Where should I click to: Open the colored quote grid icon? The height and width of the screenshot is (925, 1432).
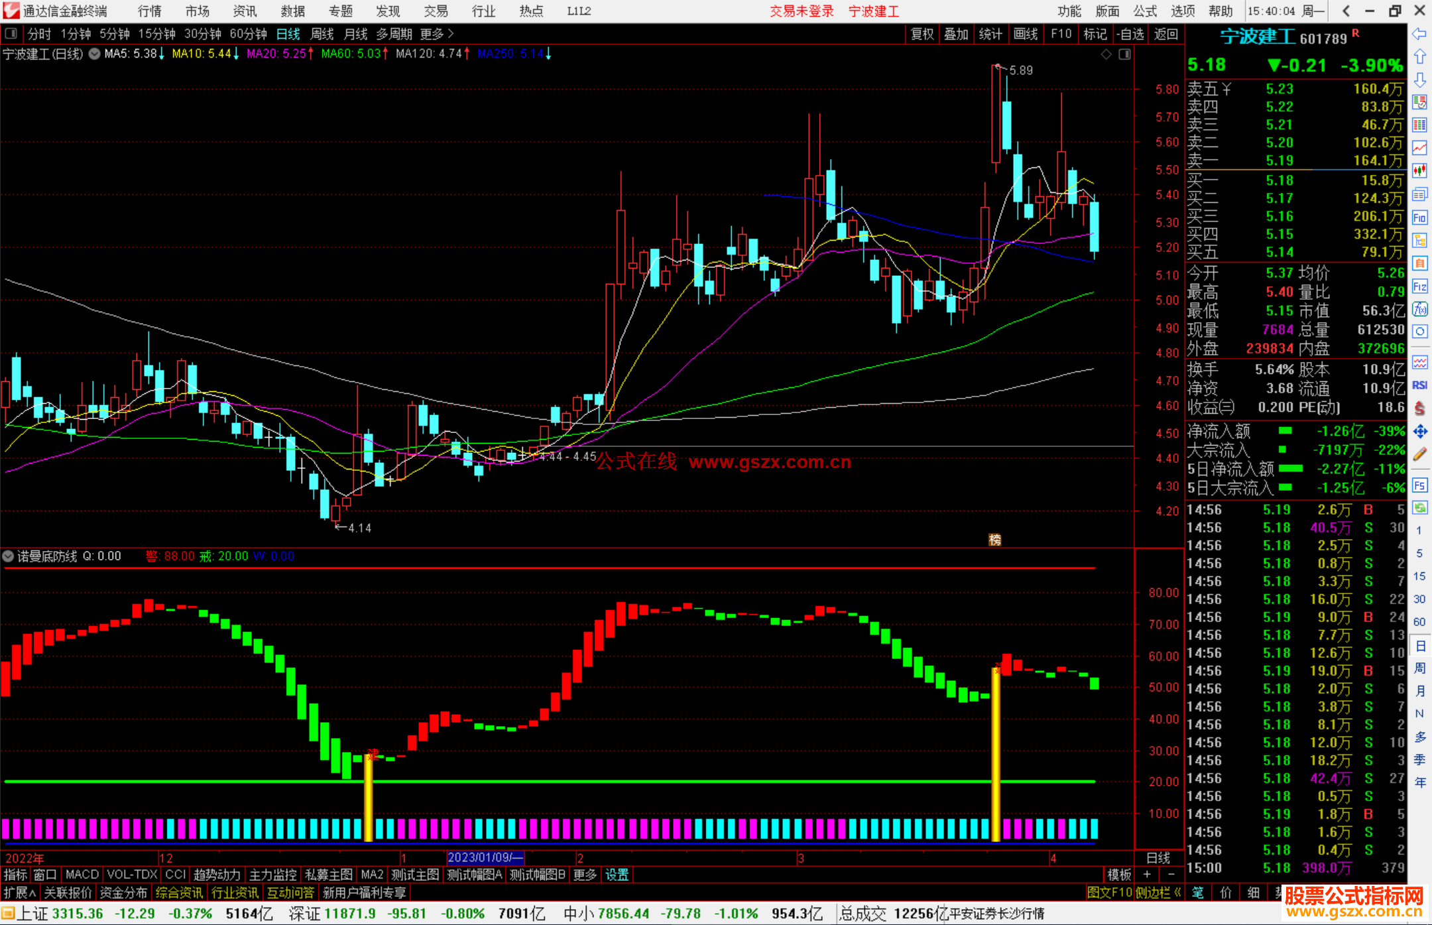[1419, 125]
